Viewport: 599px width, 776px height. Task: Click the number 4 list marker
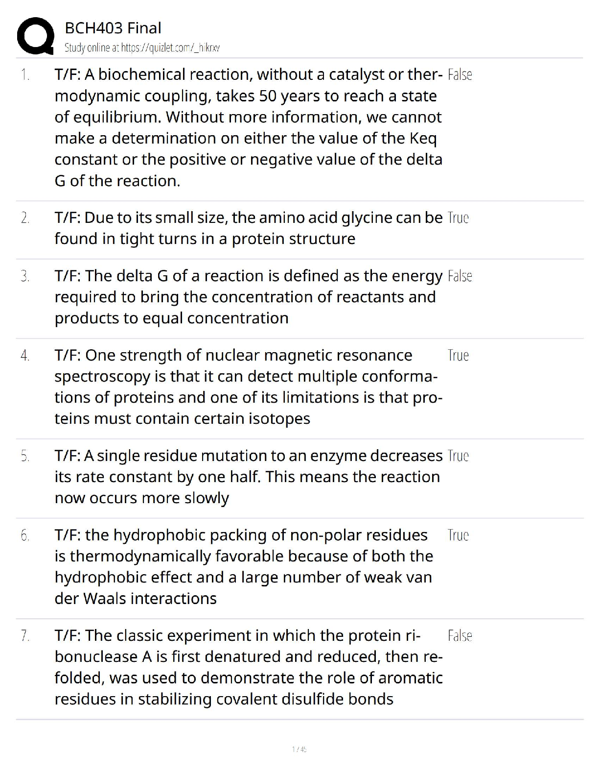tap(25, 356)
